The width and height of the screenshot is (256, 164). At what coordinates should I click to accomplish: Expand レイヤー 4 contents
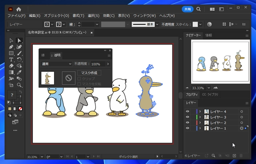point(200,112)
